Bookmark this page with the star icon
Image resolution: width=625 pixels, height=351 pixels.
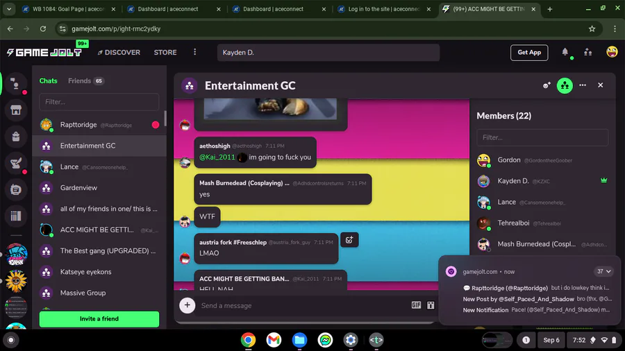[592, 28]
